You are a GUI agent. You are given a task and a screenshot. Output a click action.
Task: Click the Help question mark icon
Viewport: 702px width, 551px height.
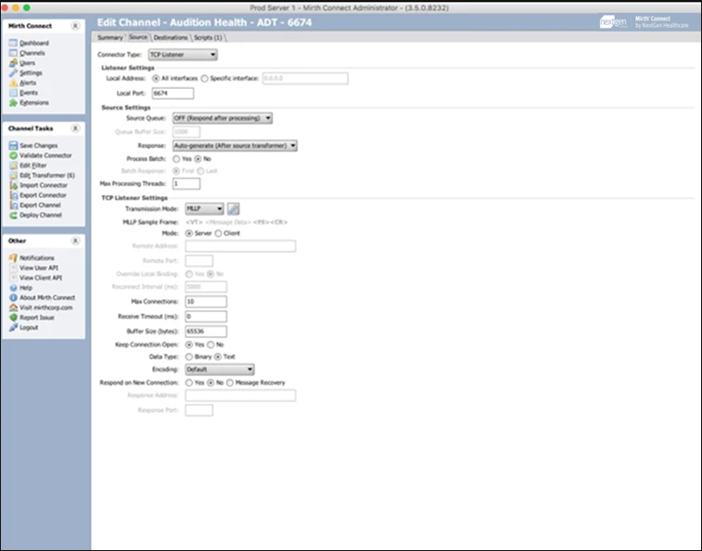13,288
